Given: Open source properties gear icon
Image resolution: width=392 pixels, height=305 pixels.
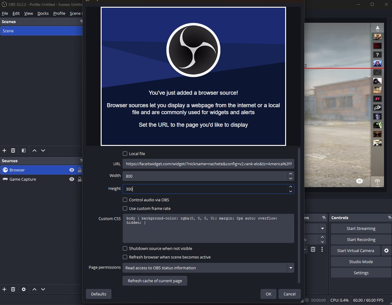Looking at the screenshot, I should 24,289.
